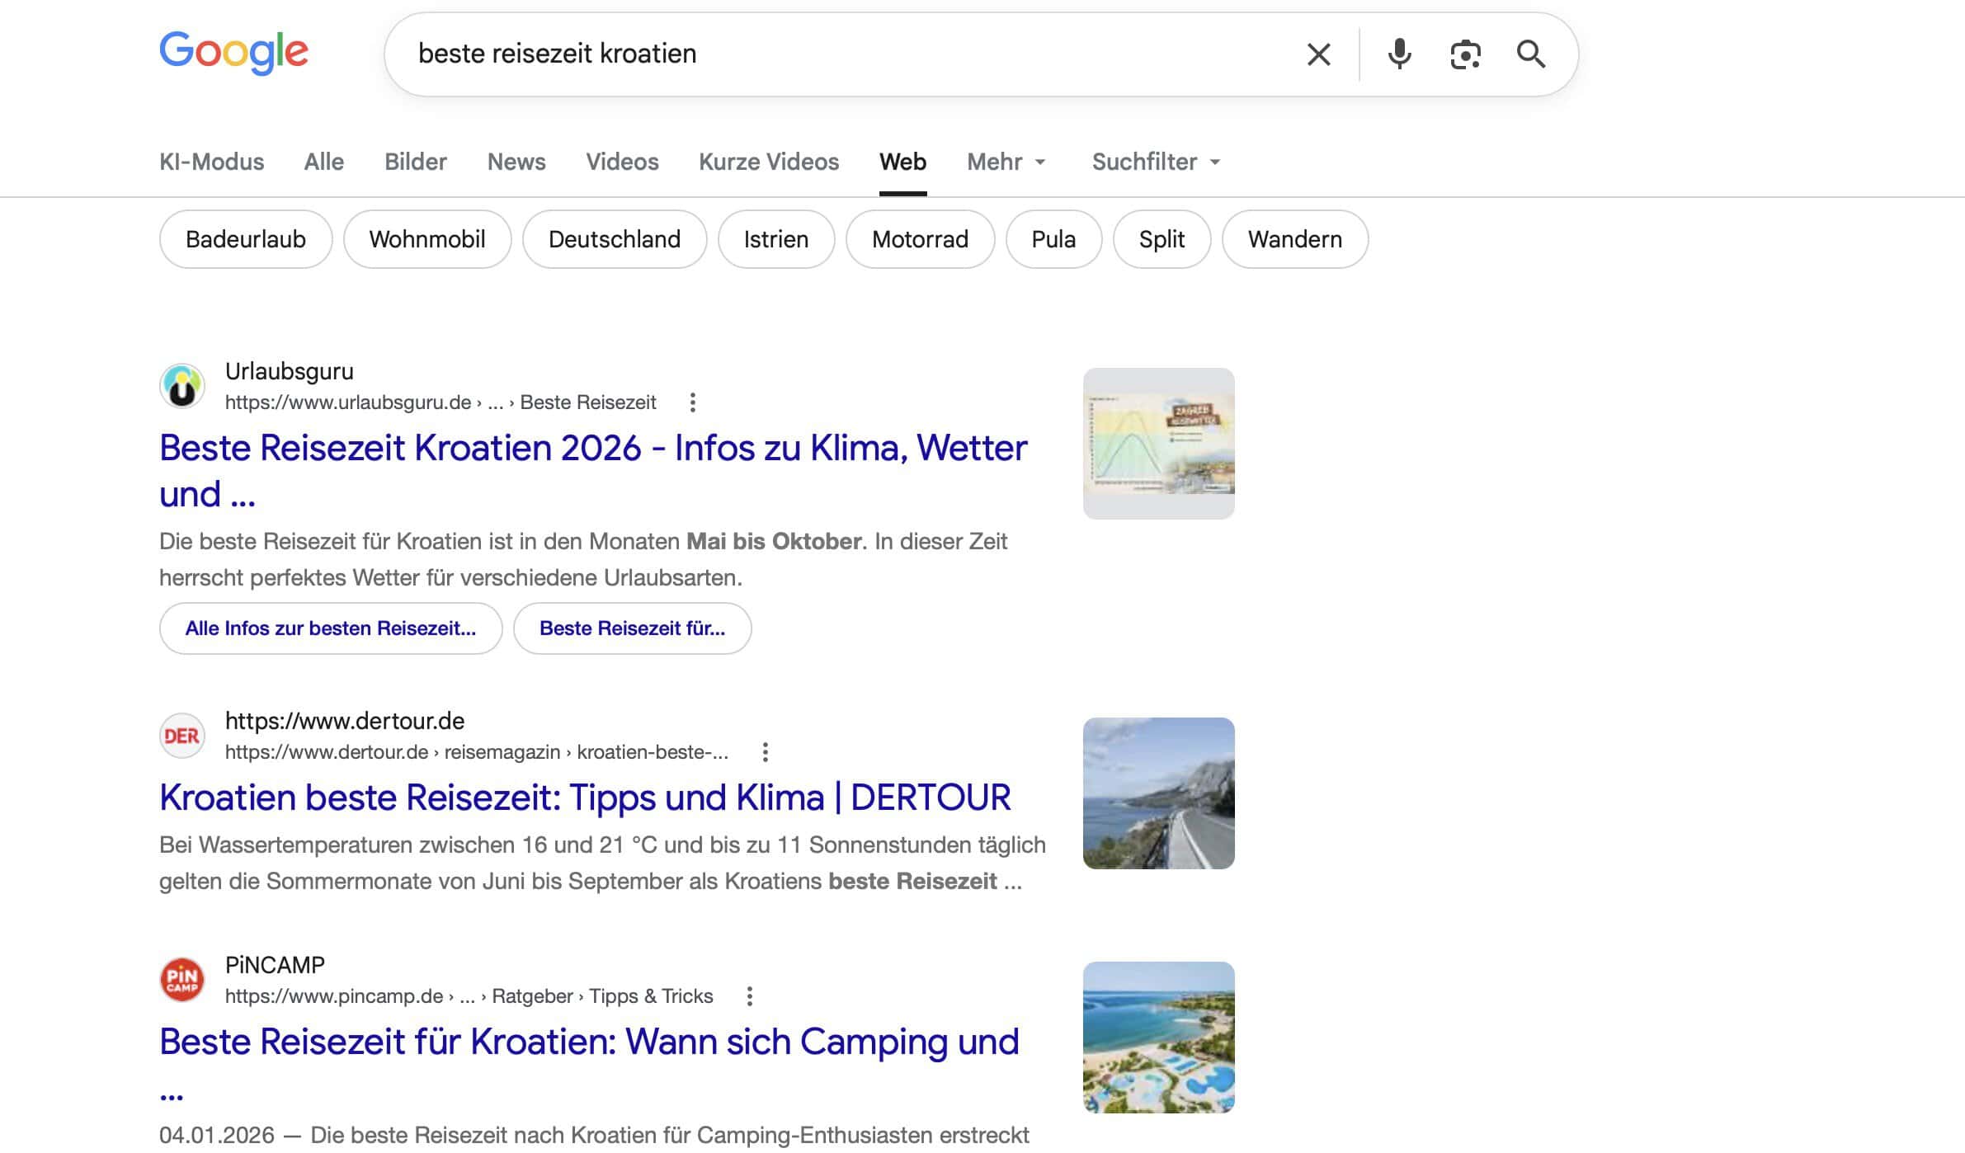Viewport: 1965px width, 1153px height.
Task: Select the Istrien filter chip
Action: 776,239
